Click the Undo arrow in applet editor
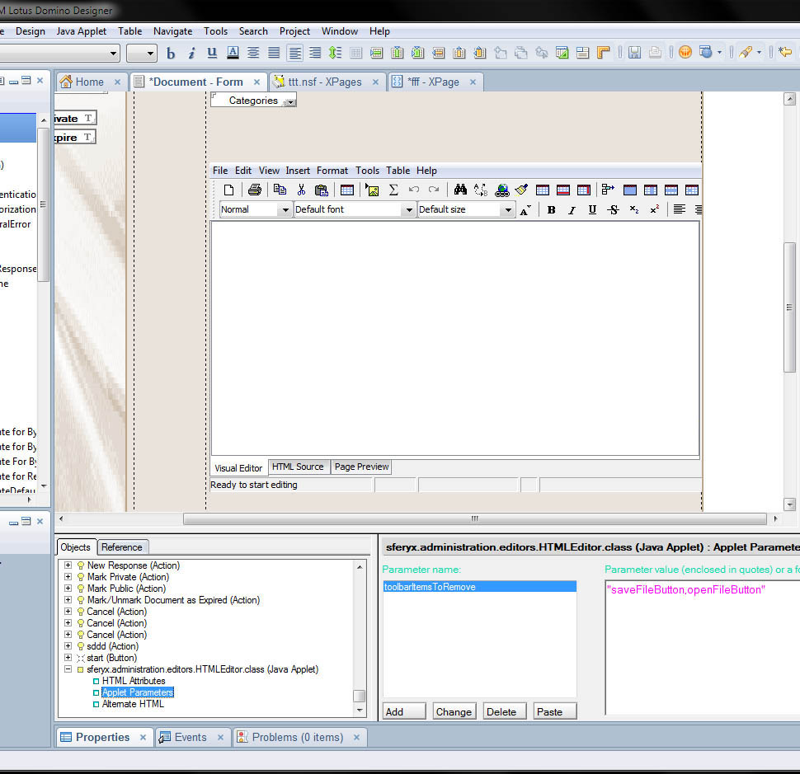Screen dimensions: 800x774 coord(414,190)
